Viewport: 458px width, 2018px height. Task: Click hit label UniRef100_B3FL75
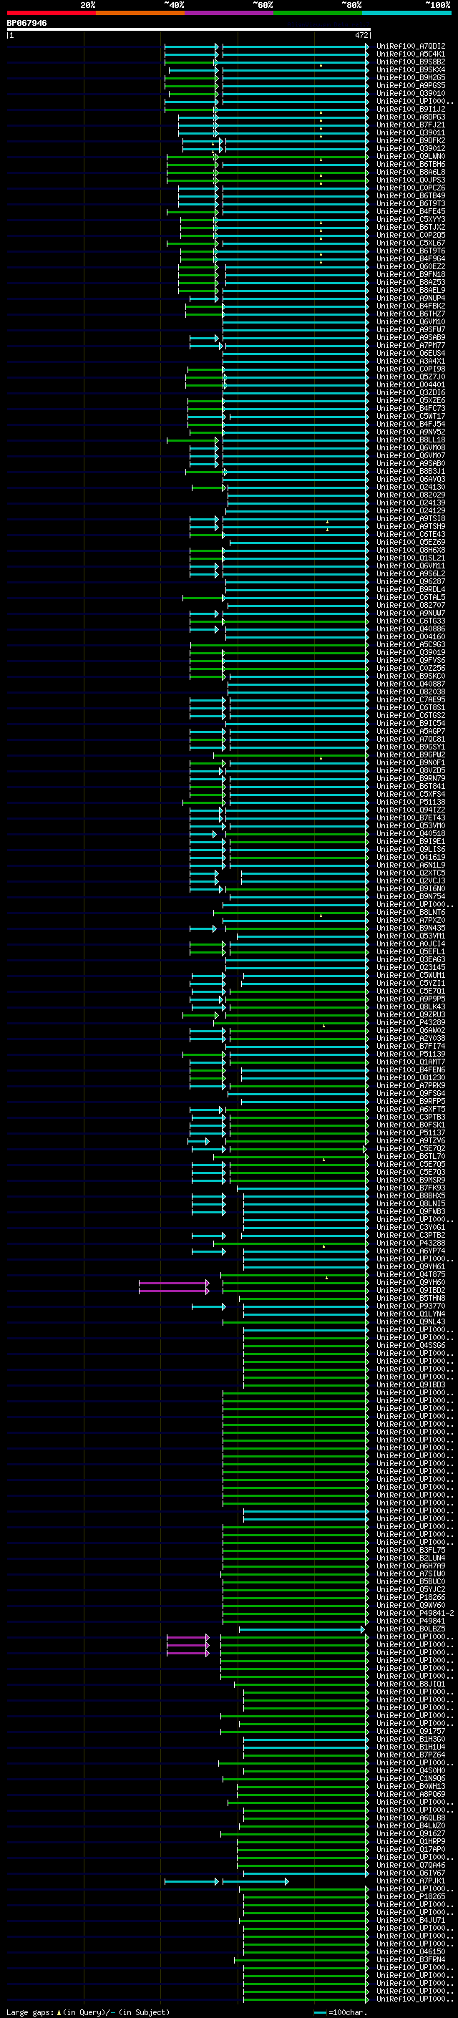click(411, 1551)
